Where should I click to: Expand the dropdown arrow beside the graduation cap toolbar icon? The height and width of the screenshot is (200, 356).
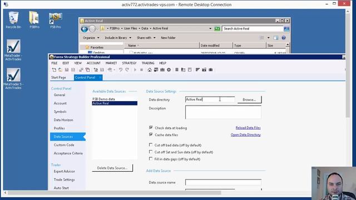(115, 70)
